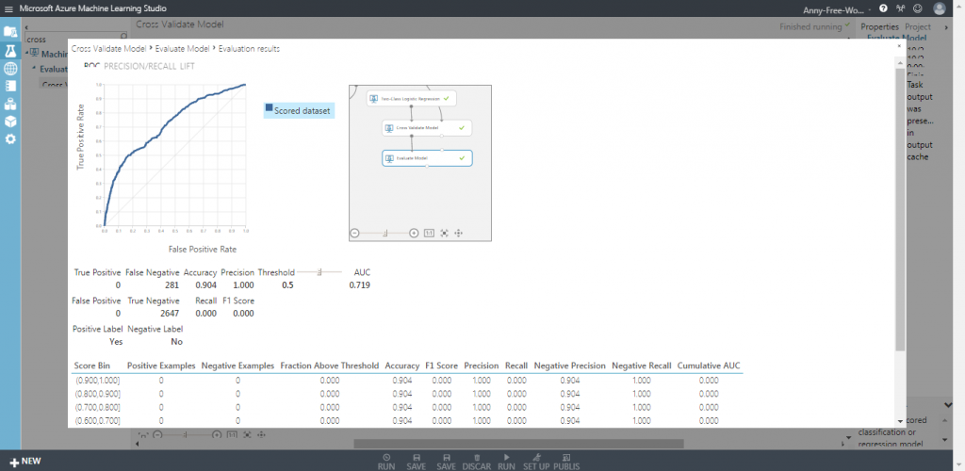Collapse the Evaluate tree node
This screenshot has height=471, width=965.
click(x=35, y=68)
